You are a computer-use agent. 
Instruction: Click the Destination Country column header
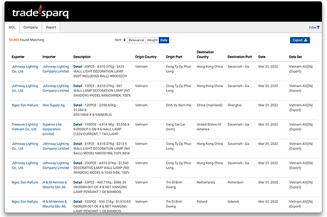205,54
